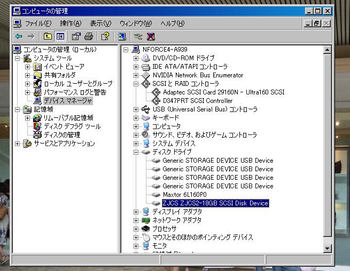Click the Disable device toolbar icon
Viewport: 350px width, 271px height.
pos(138,36)
